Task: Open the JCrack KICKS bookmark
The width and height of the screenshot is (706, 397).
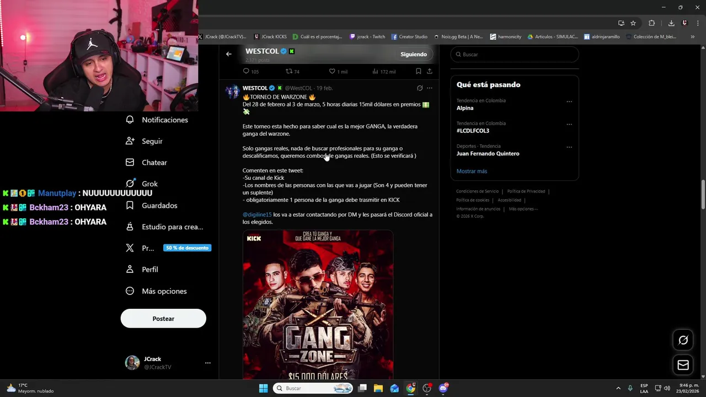Action: 270,37
